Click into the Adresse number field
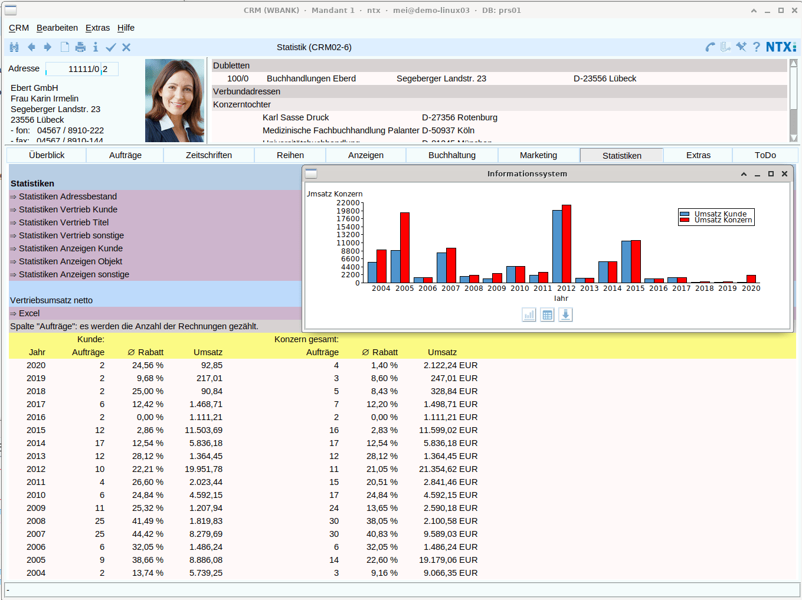The image size is (802, 600). click(x=74, y=69)
